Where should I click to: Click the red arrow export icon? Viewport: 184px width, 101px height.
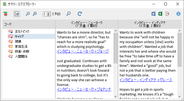click(167, 14)
